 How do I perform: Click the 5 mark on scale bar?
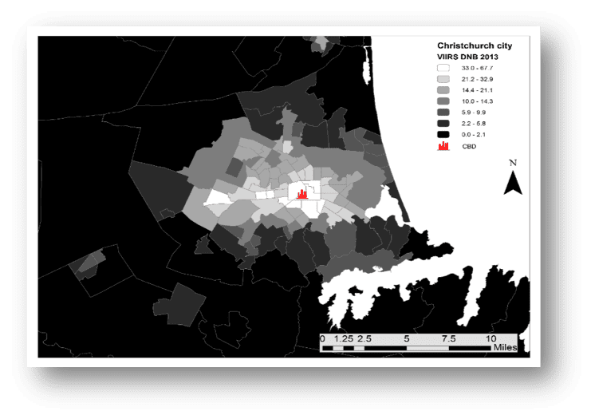click(x=407, y=338)
